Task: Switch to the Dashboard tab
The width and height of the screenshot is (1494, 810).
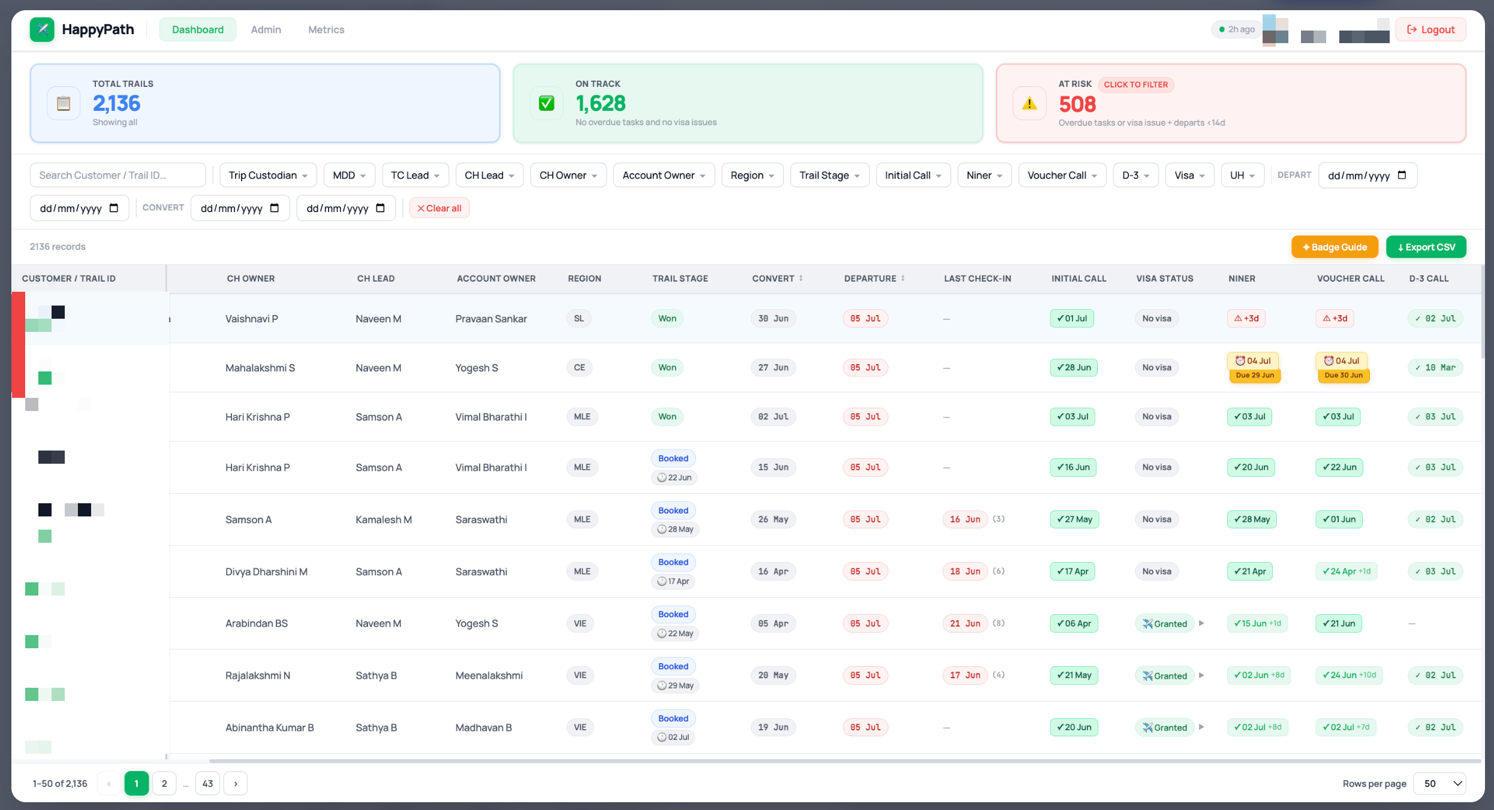Action: point(198,29)
